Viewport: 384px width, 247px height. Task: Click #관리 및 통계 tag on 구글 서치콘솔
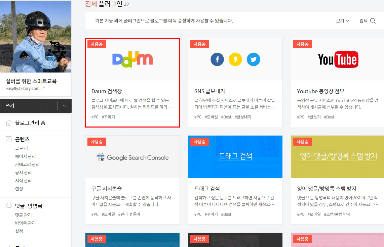tap(129, 214)
